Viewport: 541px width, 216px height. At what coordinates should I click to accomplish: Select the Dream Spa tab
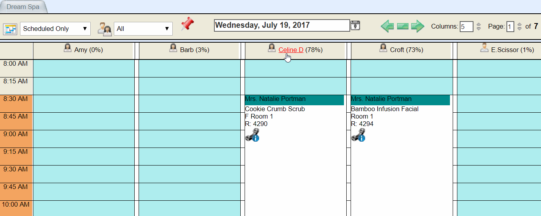point(23,7)
